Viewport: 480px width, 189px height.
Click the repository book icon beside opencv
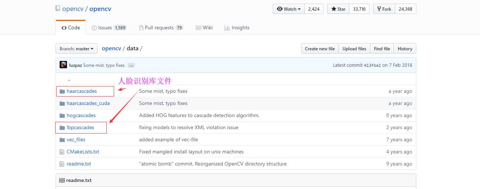(x=58, y=8)
